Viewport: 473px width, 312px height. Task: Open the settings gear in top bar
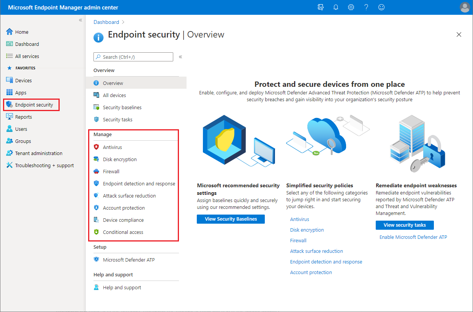pos(351,7)
